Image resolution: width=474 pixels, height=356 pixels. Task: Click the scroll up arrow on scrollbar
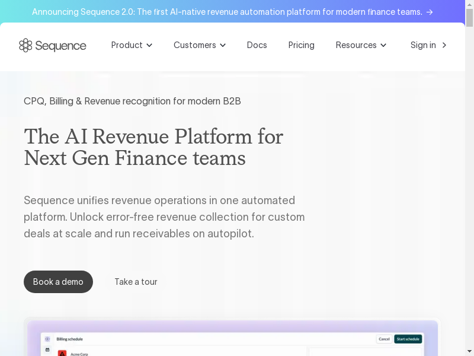tap(469, 5)
